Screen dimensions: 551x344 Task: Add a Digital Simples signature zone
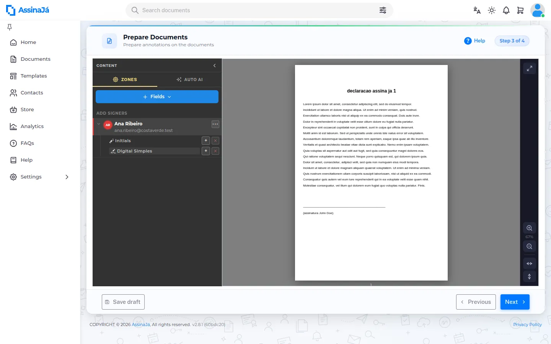coord(206,151)
